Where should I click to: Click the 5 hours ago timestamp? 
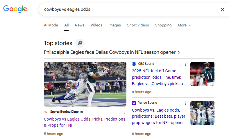(53, 134)
